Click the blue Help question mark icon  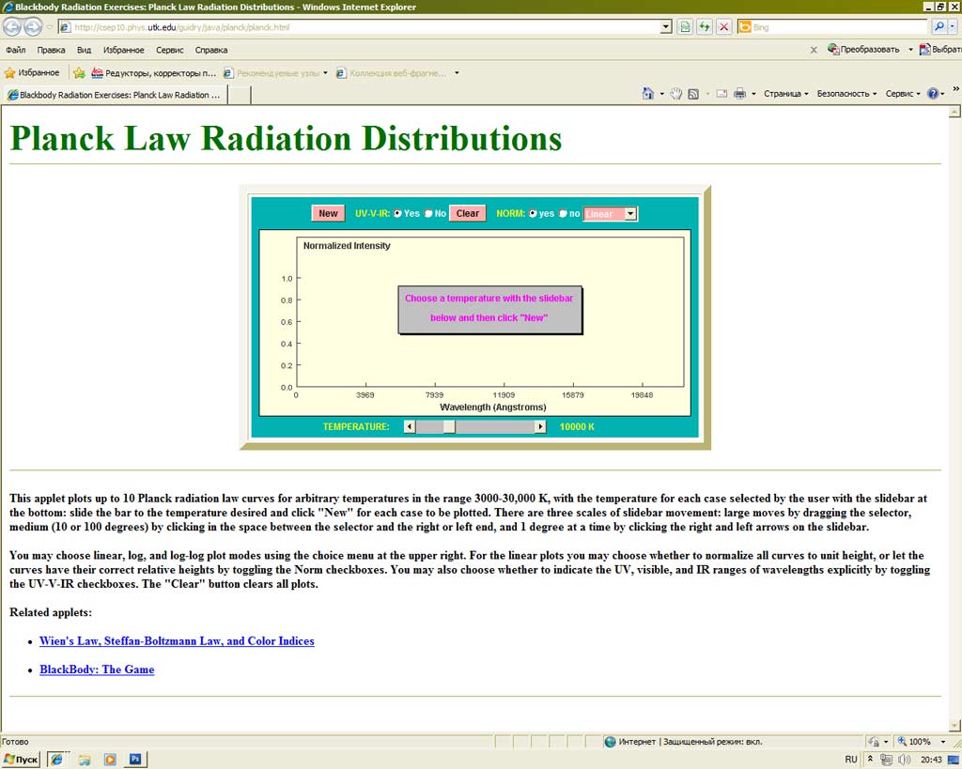tap(933, 93)
